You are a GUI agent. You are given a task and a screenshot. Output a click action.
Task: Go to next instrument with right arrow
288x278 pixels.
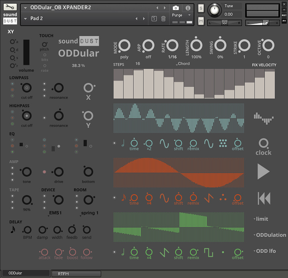tap(164, 8)
